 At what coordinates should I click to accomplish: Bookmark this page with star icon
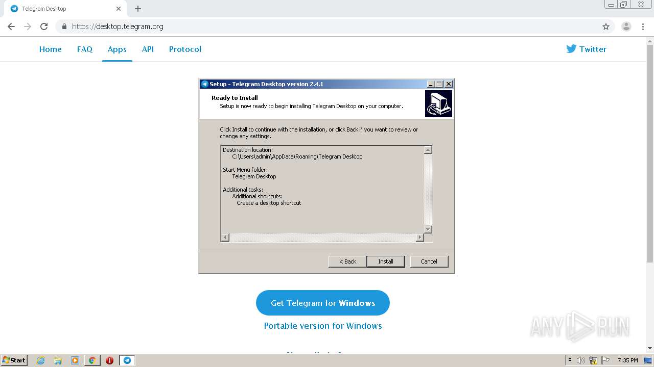[x=606, y=27]
